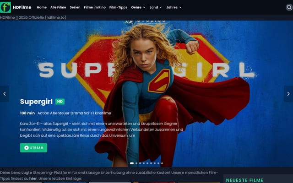Click the HDFilme site name text

pos(22,7)
